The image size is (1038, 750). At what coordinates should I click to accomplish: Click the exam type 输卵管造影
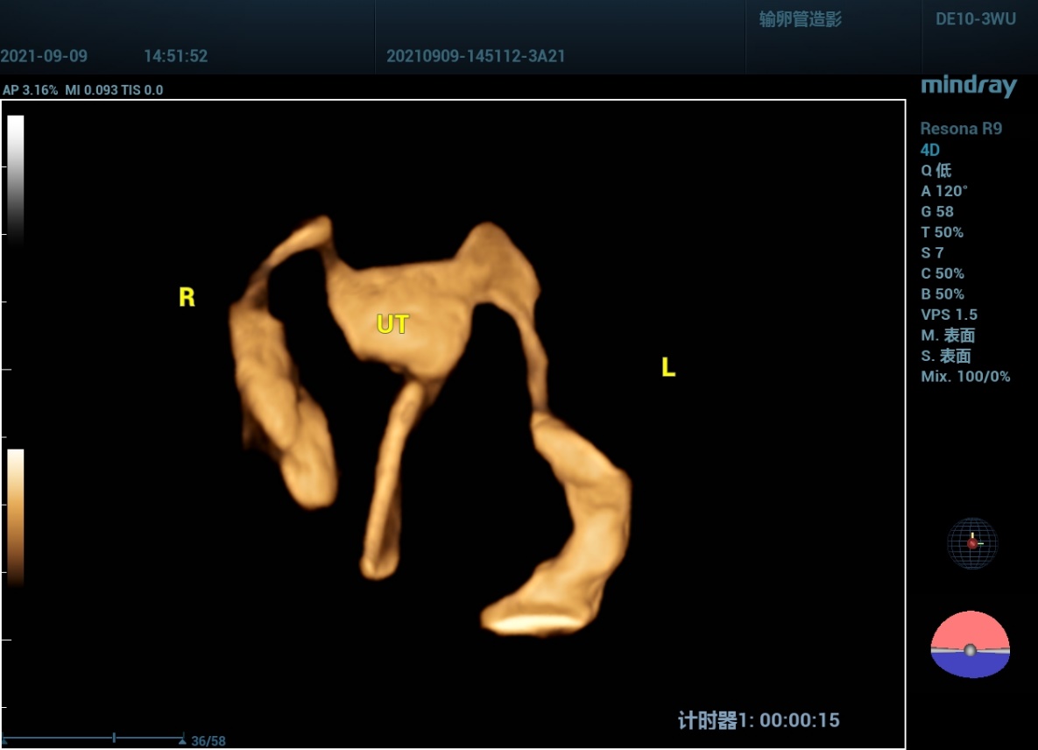tap(801, 19)
